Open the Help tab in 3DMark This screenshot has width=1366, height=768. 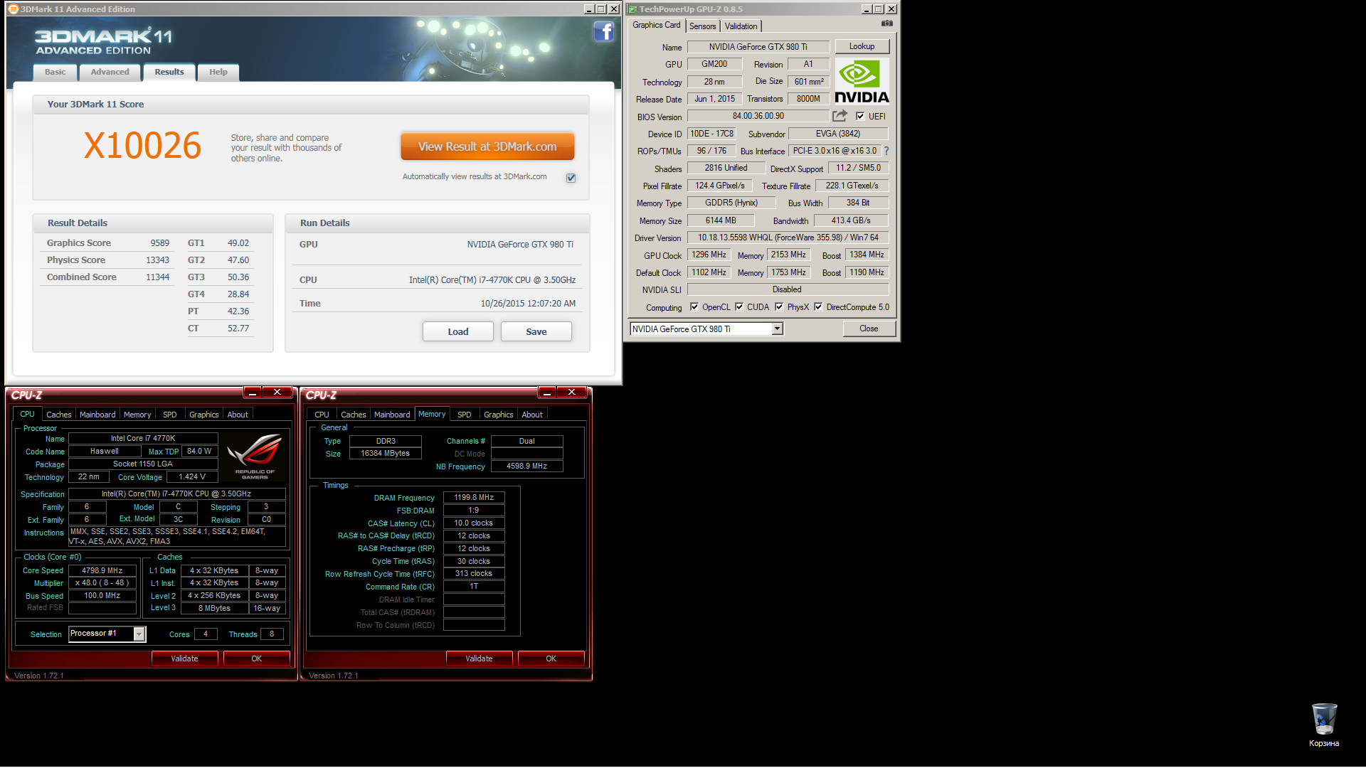click(x=218, y=72)
